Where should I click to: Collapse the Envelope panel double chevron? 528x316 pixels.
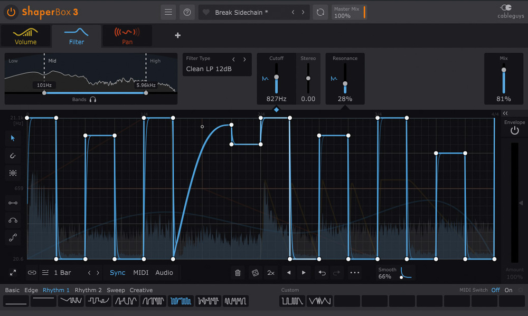(x=505, y=113)
